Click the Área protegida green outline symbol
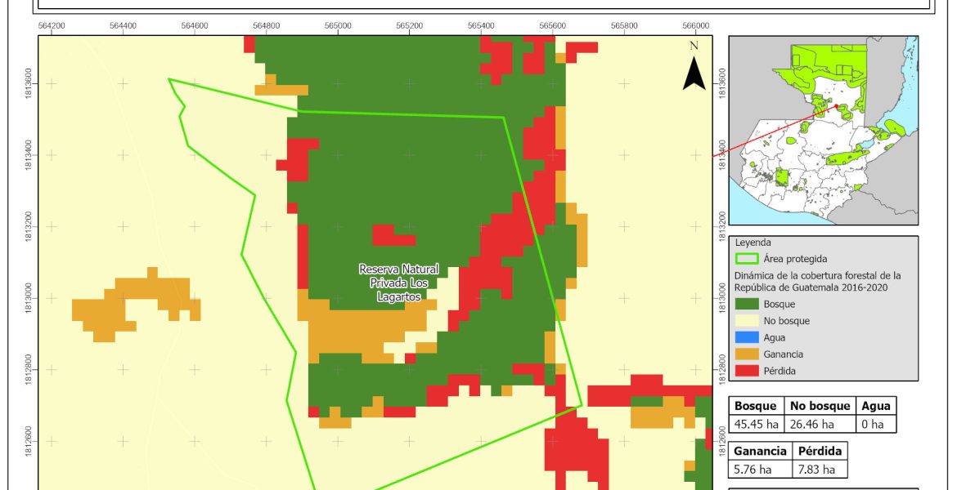Screen dimensions: 957x490 coord(746,259)
